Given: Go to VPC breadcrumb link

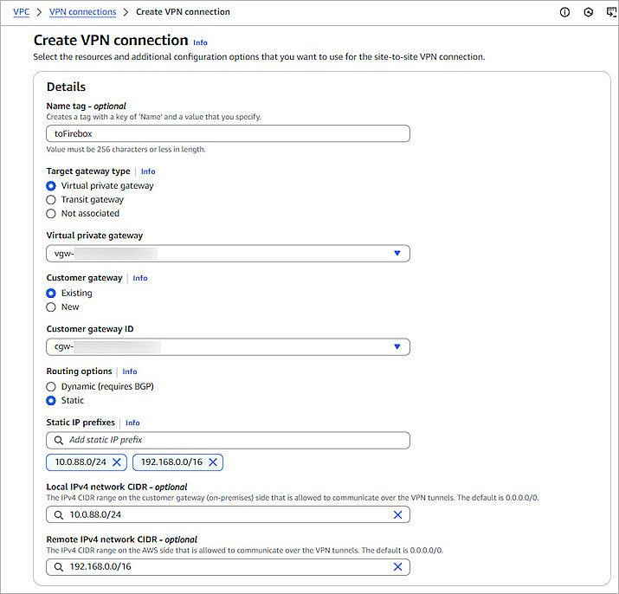Looking at the screenshot, I should click(x=22, y=12).
